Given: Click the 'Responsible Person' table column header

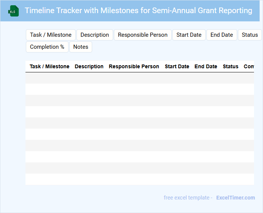Looking at the screenshot, I should [134, 66].
